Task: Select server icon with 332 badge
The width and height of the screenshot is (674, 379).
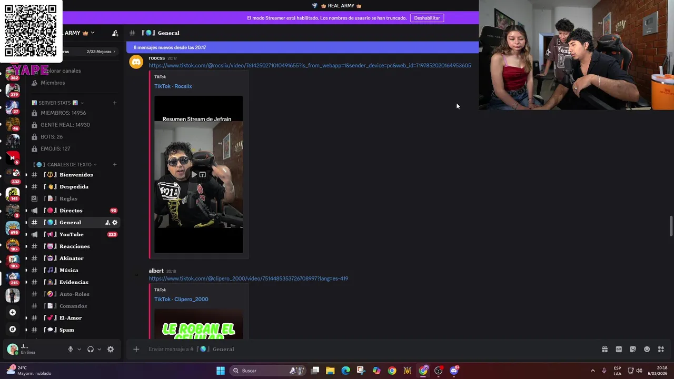Action: tap(13, 175)
